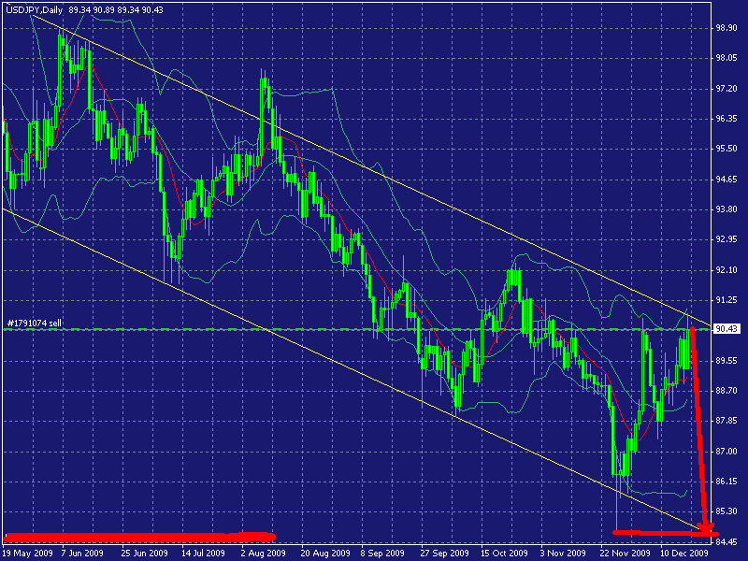Image resolution: width=748 pixels, height=561 pixels.
Task: Click the 20 Aug 2009 date label
Action: click(324, 554)
